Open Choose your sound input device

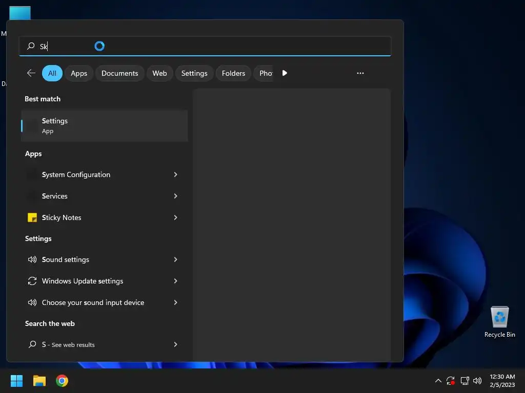pyautogui.click(x=105, y=302)
